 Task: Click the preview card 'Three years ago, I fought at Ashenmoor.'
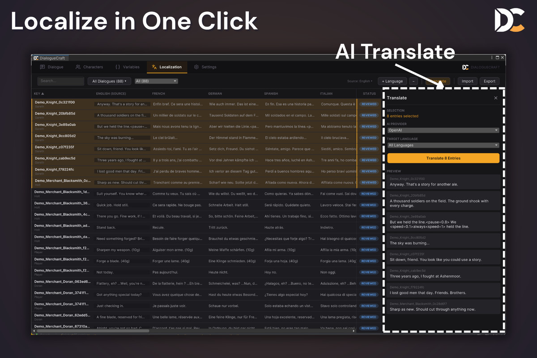pos(443,274)
